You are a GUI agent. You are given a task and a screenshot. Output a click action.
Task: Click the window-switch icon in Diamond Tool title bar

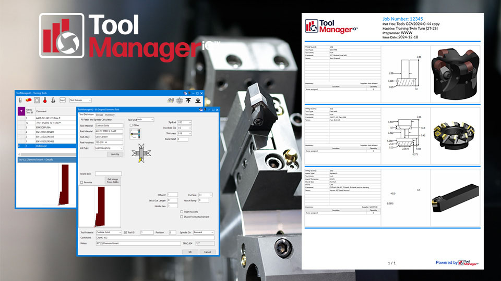(x=200, y=110)
